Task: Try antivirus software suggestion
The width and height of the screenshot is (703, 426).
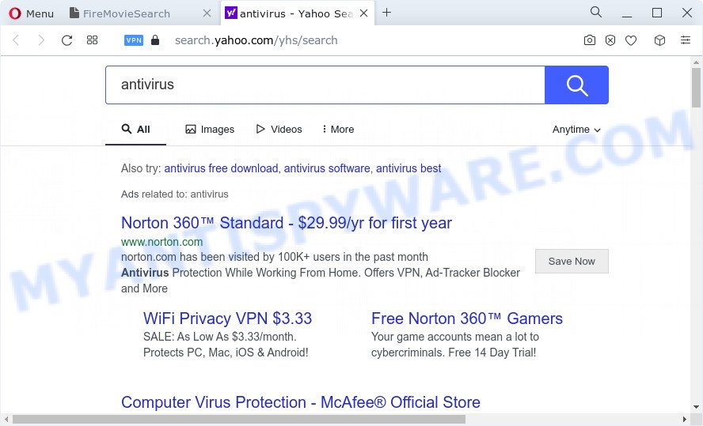Action: pos(327,168)
